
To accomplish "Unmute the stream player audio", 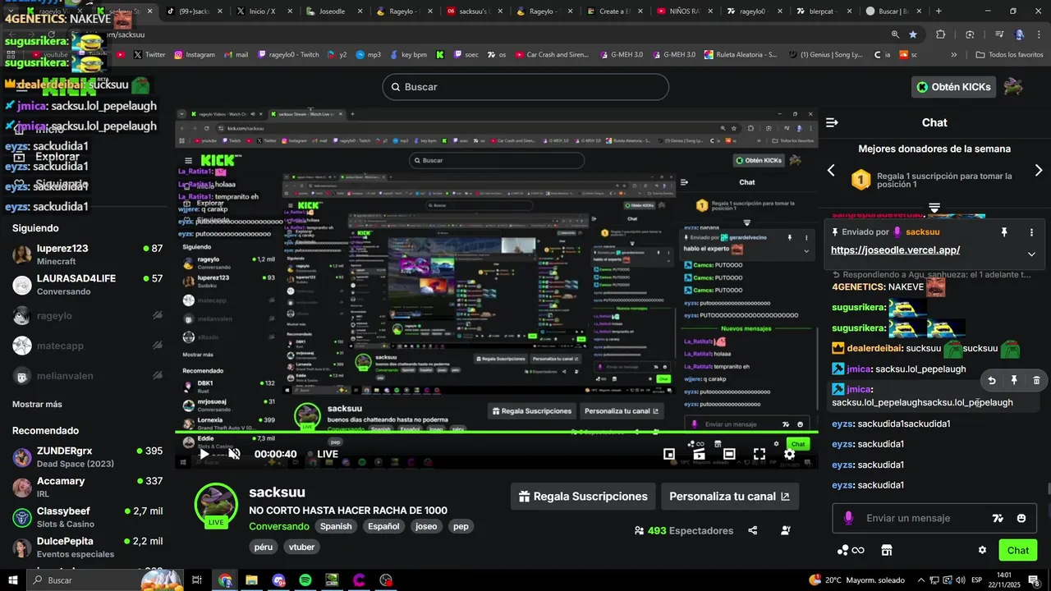I will [x=234, y=454].
